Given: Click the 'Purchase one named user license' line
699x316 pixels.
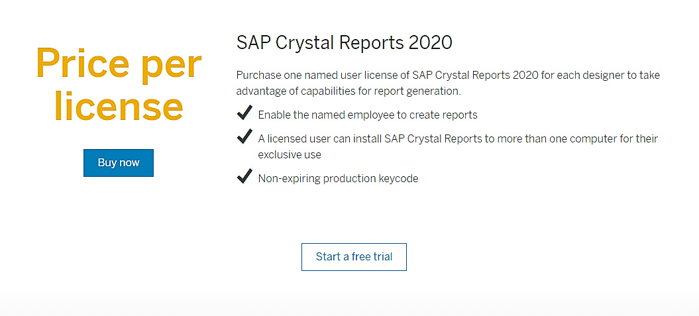Looking at the screenshot, I should (448, 75).
